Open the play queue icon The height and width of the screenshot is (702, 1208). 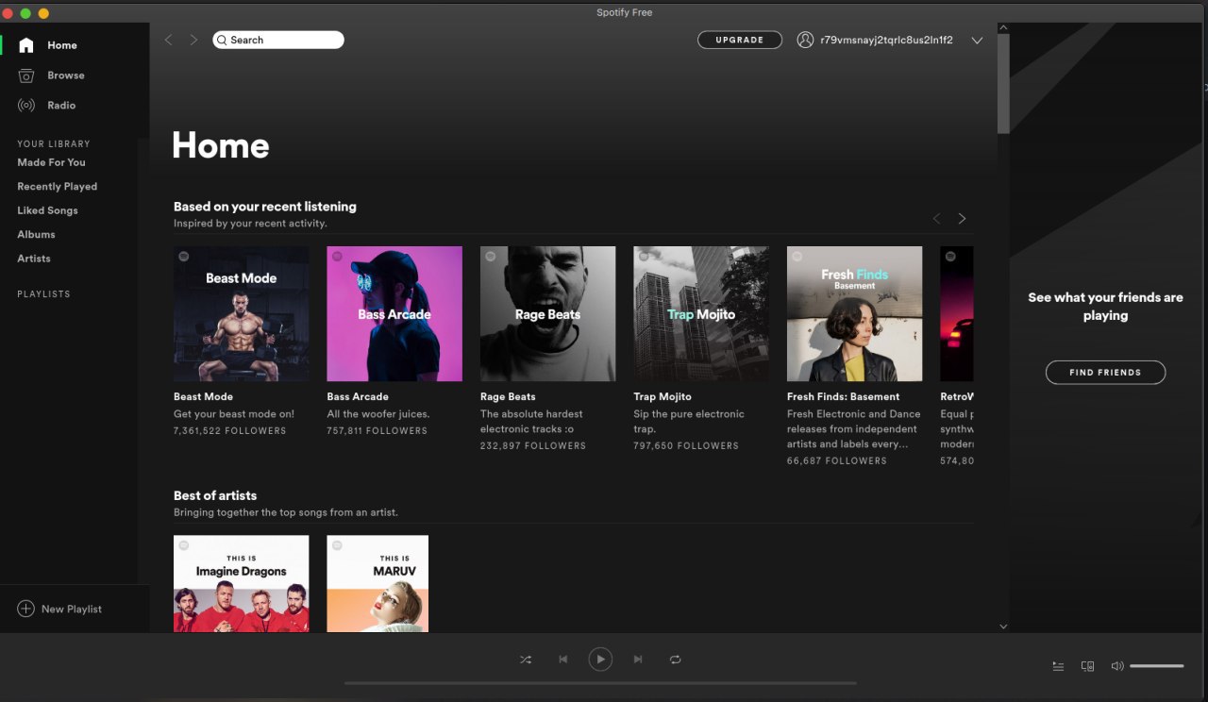(x=1058, y=666)
